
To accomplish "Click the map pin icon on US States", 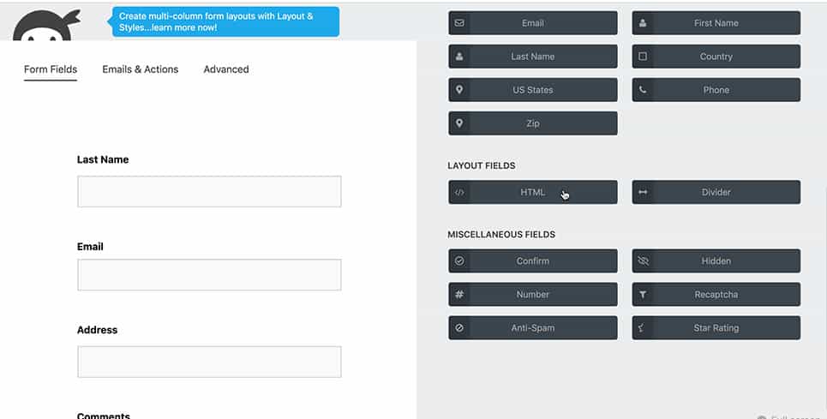I will click(x=459, y=90).
